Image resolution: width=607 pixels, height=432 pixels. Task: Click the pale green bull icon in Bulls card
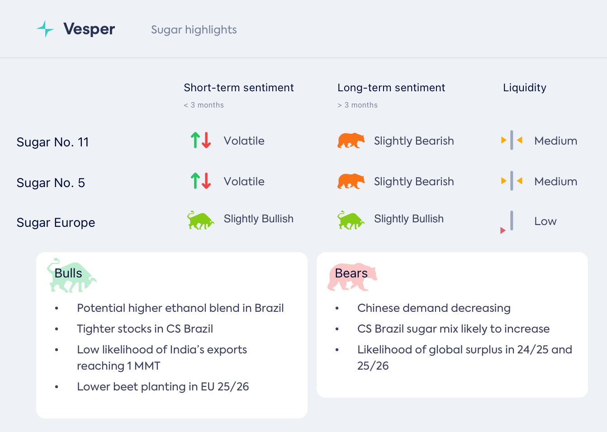tap(71, 275)
